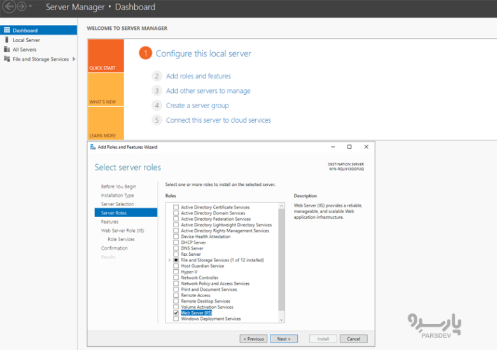
Task: Go to Installation Type wizard step
Action: (x=117, y=195)
